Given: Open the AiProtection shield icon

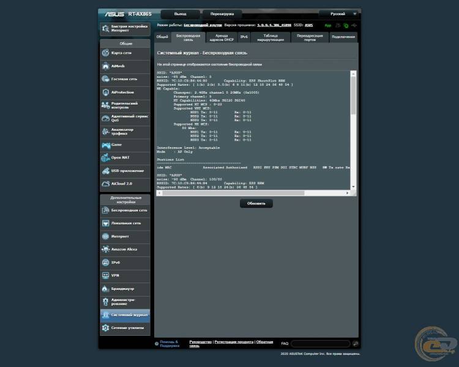Looking at the screenshot, I should (x=105, y=92).
